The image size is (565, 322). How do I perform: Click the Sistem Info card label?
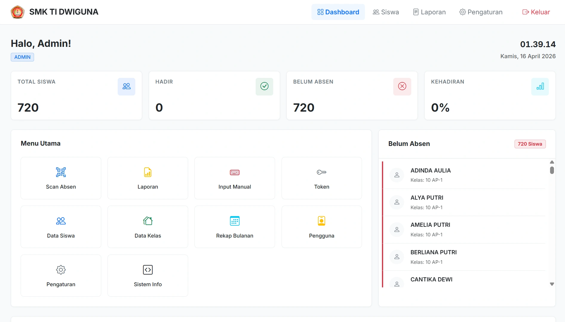(148, 284)
